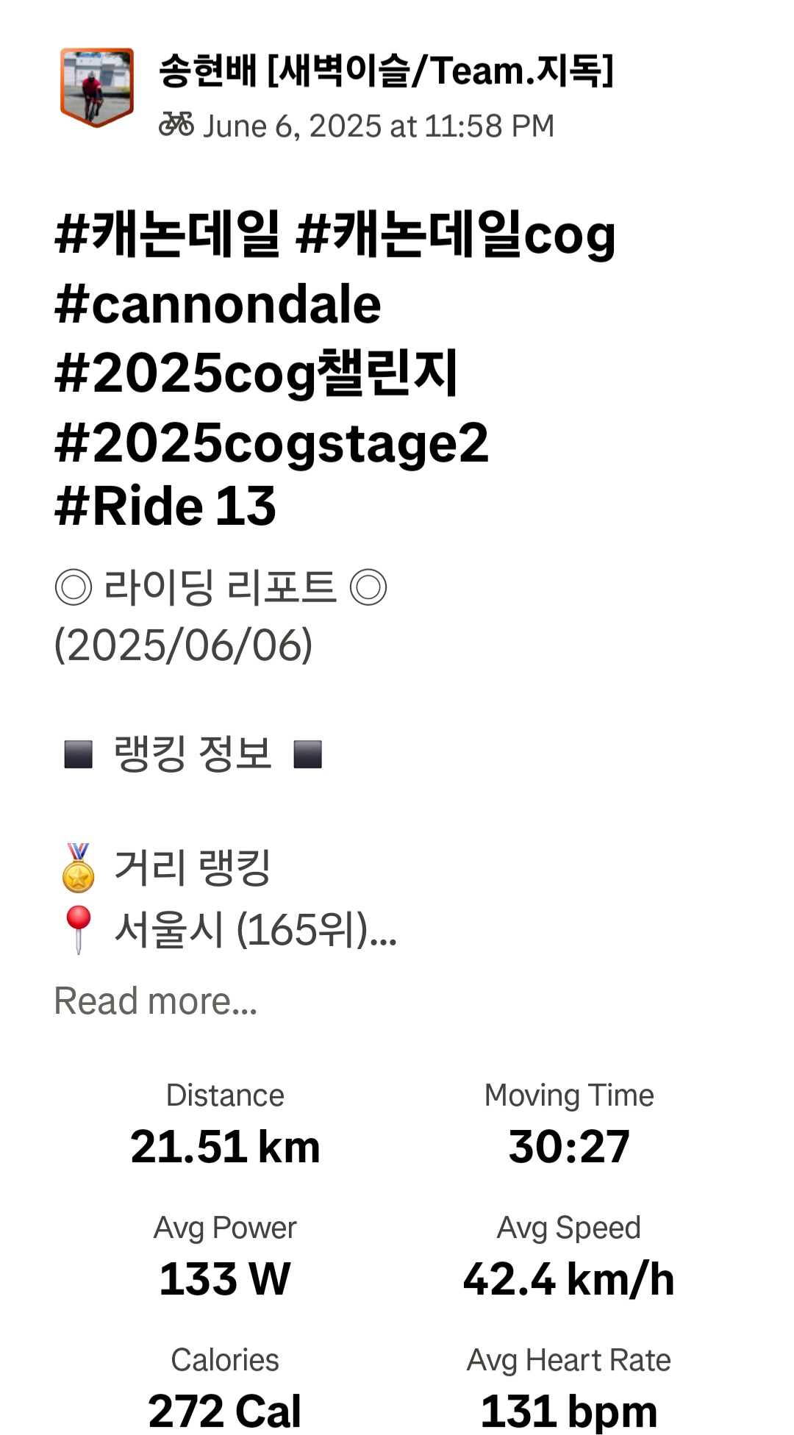Tap the athlete profile avatar
The image size is (794, 1435).
(x=96, y=87)
